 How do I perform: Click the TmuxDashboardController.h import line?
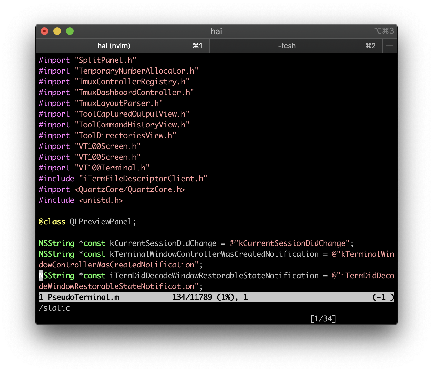point(134,93)
